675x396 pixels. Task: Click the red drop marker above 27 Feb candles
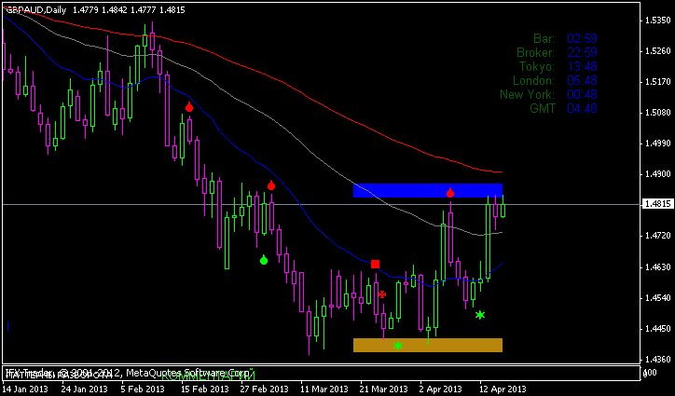[271, 185]
